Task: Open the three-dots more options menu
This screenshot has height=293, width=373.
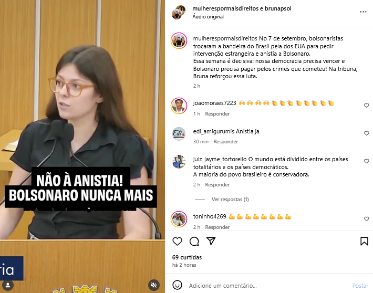Action: [363, 12]
